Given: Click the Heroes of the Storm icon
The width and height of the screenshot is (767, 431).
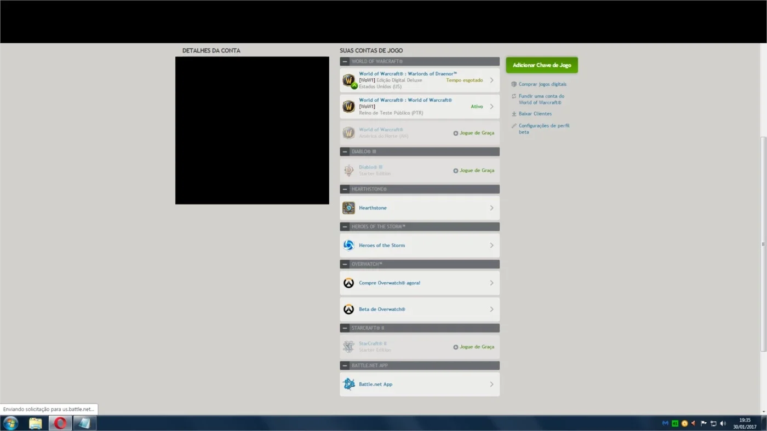Looking at the screenshot, I should tap(349, 246).
